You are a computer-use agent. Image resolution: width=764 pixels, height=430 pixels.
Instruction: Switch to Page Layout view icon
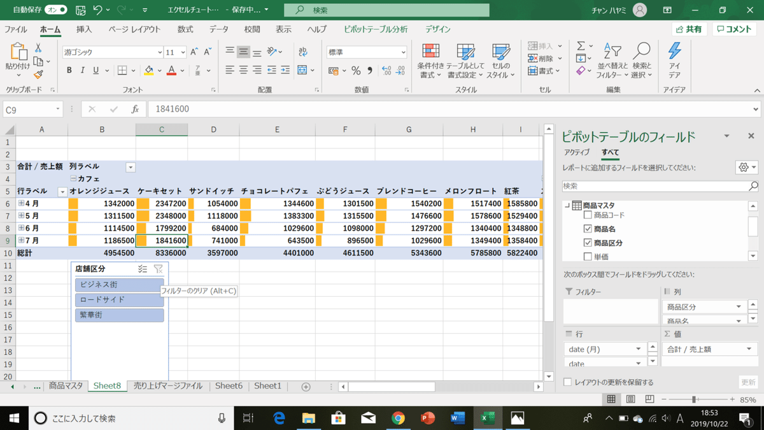point(630,399)
